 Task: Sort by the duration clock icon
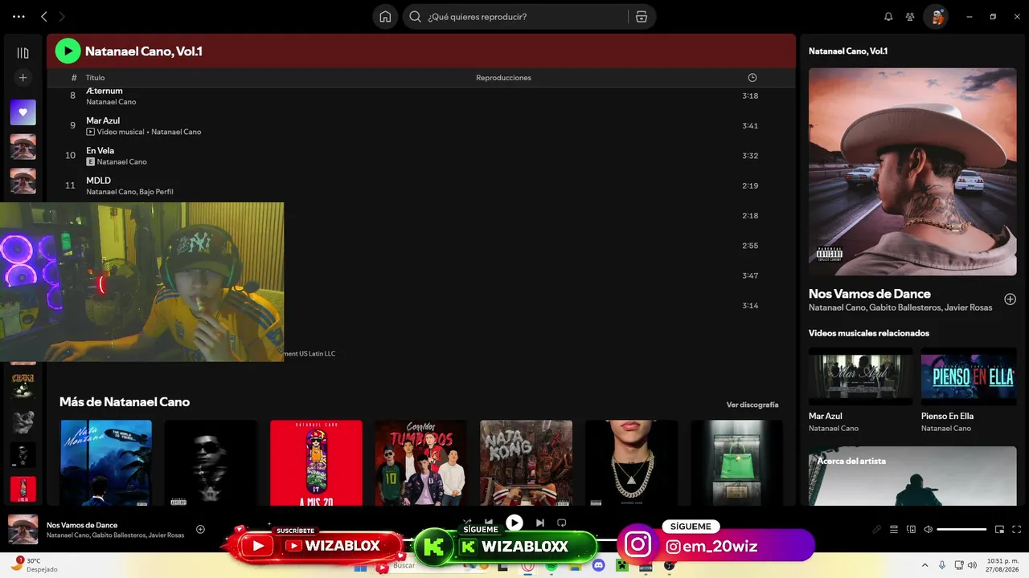752,78
